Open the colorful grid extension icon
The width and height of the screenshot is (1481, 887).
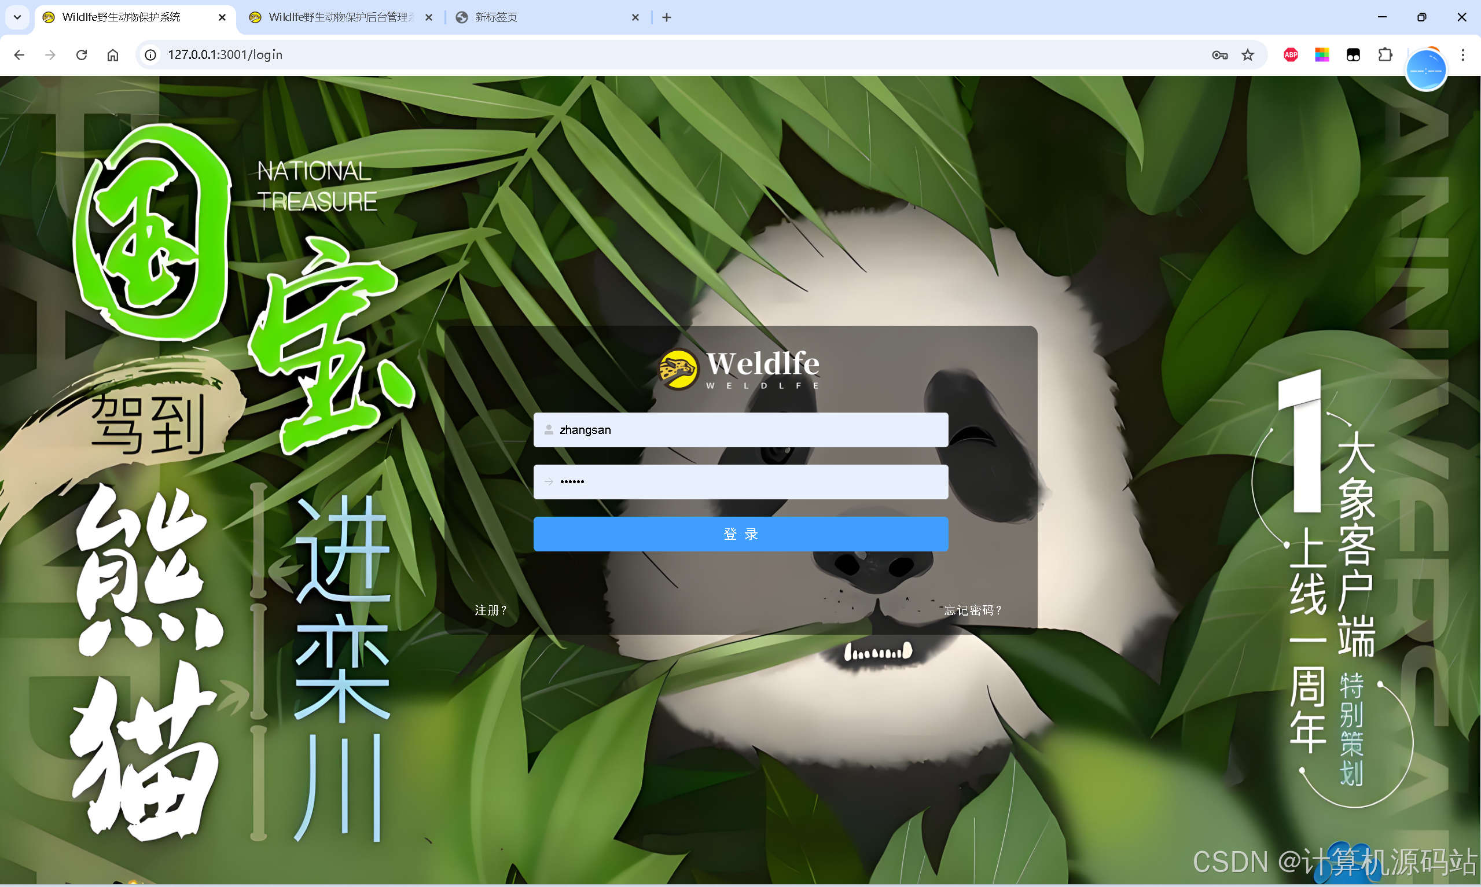coord(1322,55)
